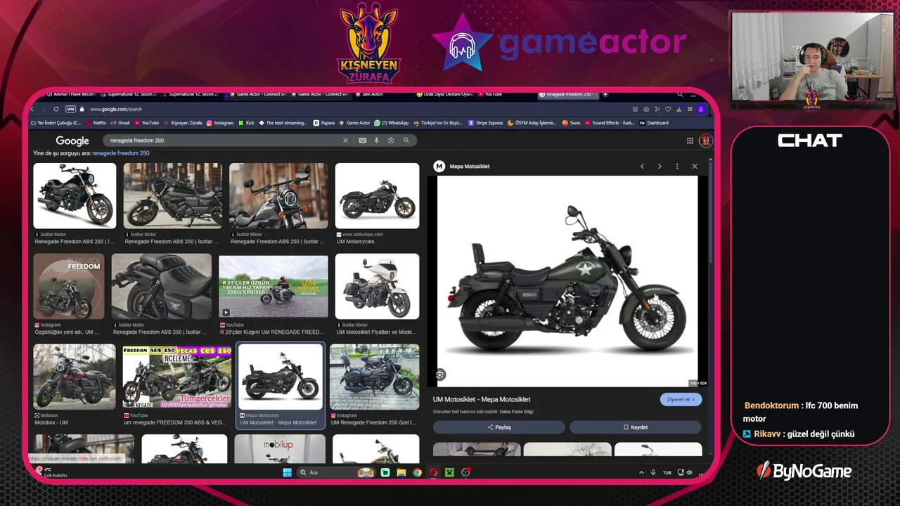Viewport: 900px width, 506px height.
Task: Open the YouTube 'R 25'ciler Kızgın' video thumbnail
Action: click(x=274, y=286)
